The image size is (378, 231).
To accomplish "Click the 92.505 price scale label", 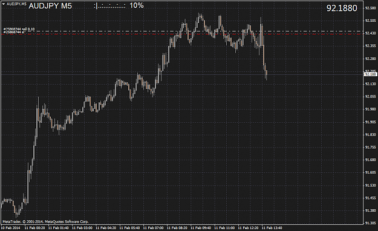I will (370, 21).
